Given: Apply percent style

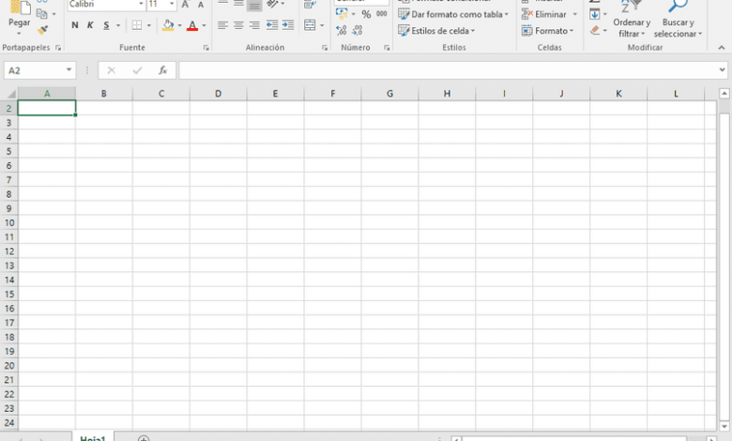Looking at the screenshot, I should (366, 14).
